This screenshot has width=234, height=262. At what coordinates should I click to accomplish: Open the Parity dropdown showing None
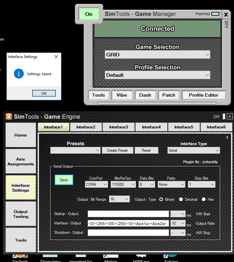[171, 185]
